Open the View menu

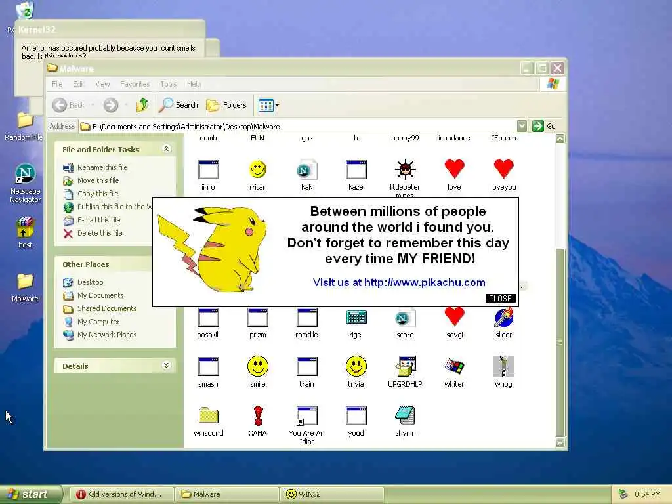point(102,84)
